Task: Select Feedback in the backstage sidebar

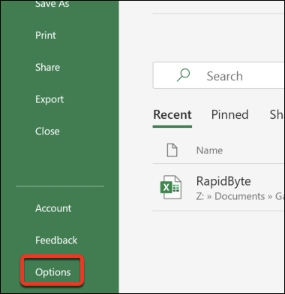Action: coord(56,240)
